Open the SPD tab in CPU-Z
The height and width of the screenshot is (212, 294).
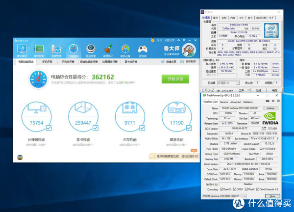coord(241,18)
